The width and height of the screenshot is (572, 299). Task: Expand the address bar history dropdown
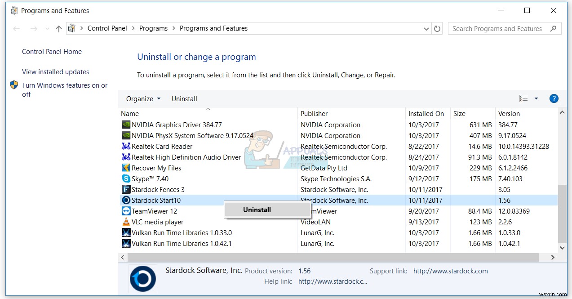pos(426,28)
